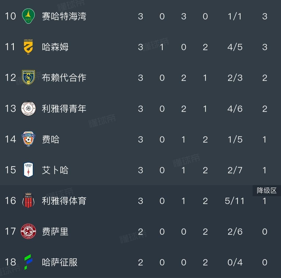The image size is (281, 278).
Task: Tap the 赛哈特海湾 green club logo
Action: tap(28, 16)
